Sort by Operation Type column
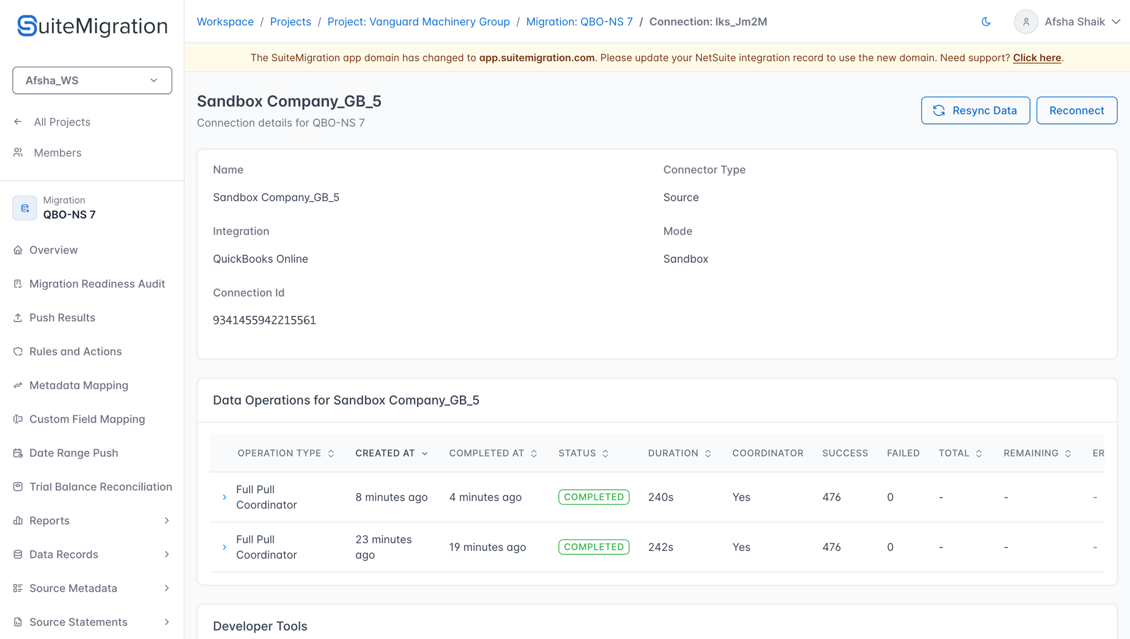1130x639 pixels. pyautogui.click(x=286, y=453)
